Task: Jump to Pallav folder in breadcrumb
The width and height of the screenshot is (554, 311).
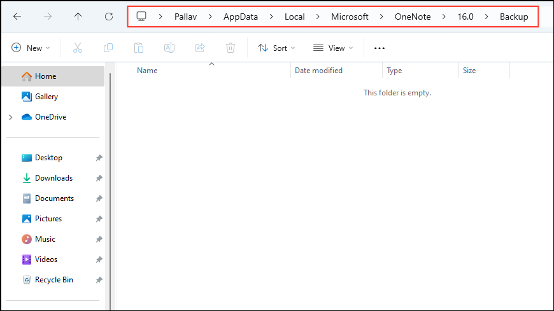Action: click(185, 17)
